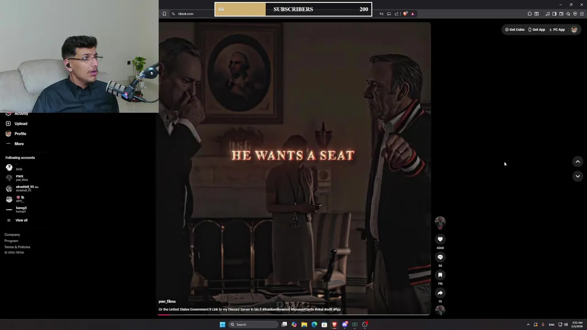Click the Upload plus icon in sidebar
Image resolution: width=587 pixels, height=330 pixels.
coord(8,123)
